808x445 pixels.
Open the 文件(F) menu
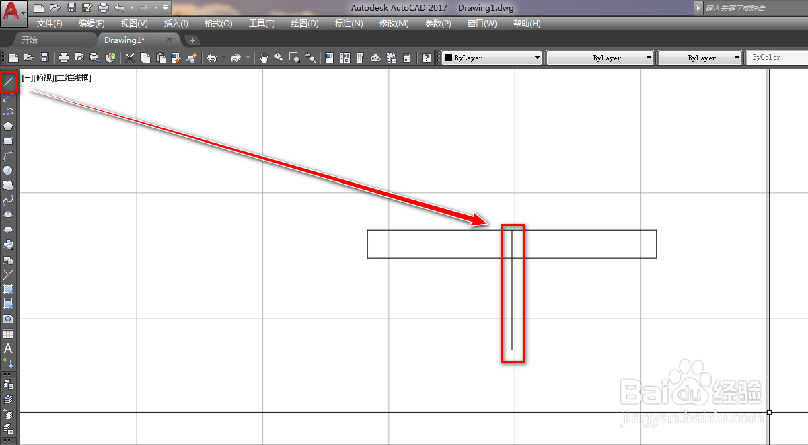coord(50,24)
